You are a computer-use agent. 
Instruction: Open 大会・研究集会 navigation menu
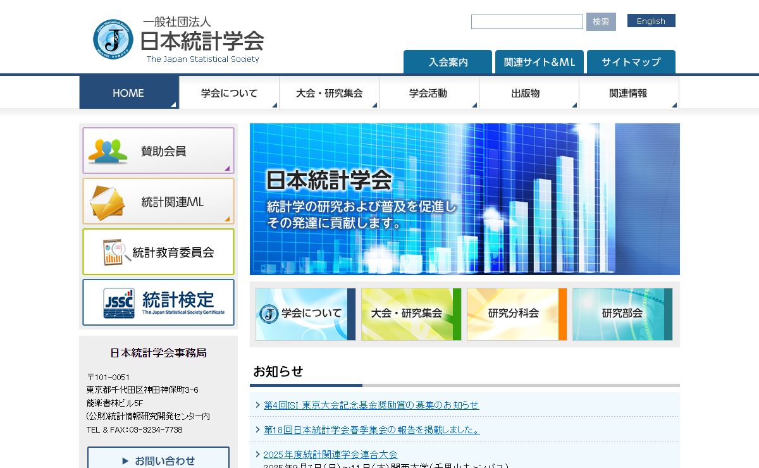pyautogui.click(x=329, y=93)
